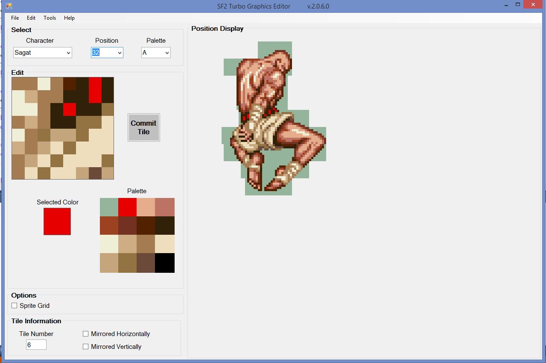Maximize the editor window
Screen dimensions: 546x363
[517, 5]
